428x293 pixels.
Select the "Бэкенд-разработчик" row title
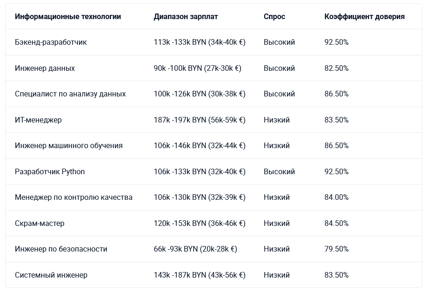coord(51,42)
